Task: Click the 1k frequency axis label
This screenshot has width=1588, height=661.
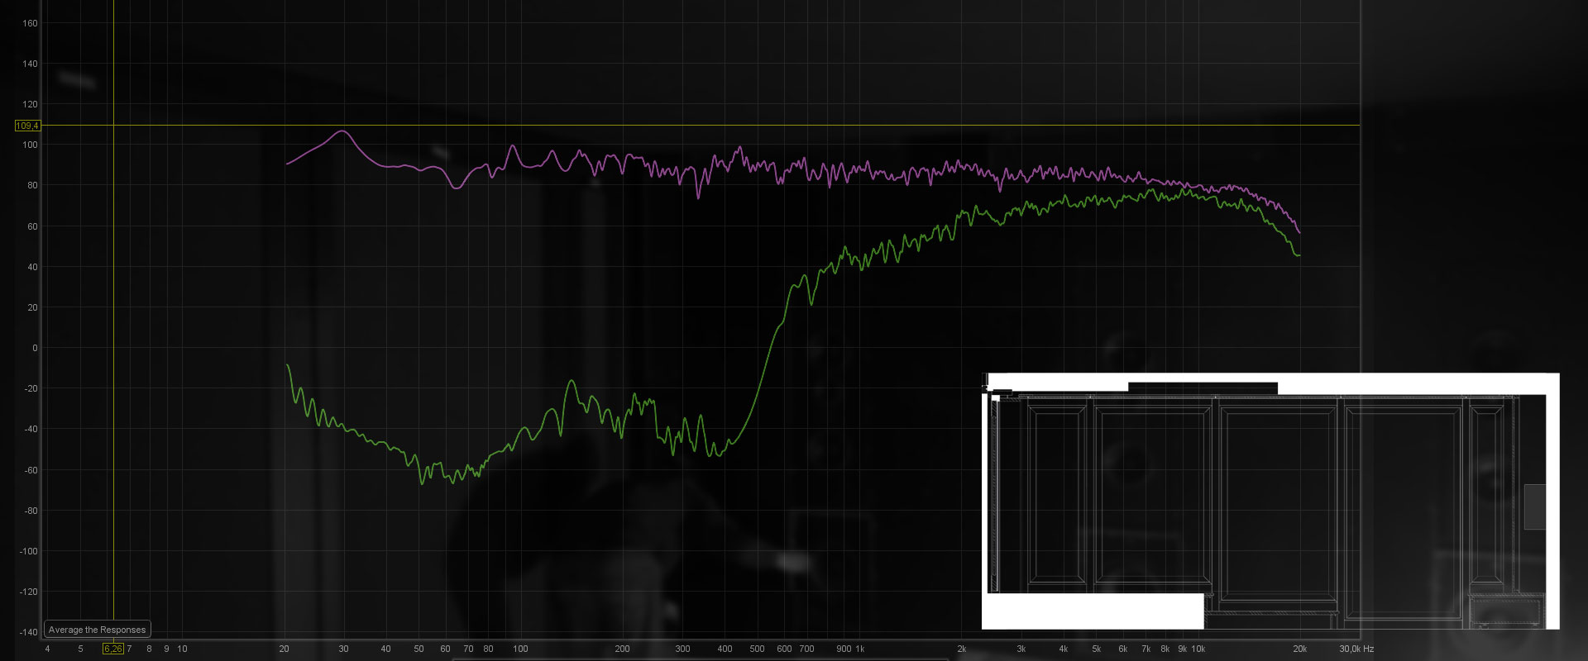Action: point(859,649)
